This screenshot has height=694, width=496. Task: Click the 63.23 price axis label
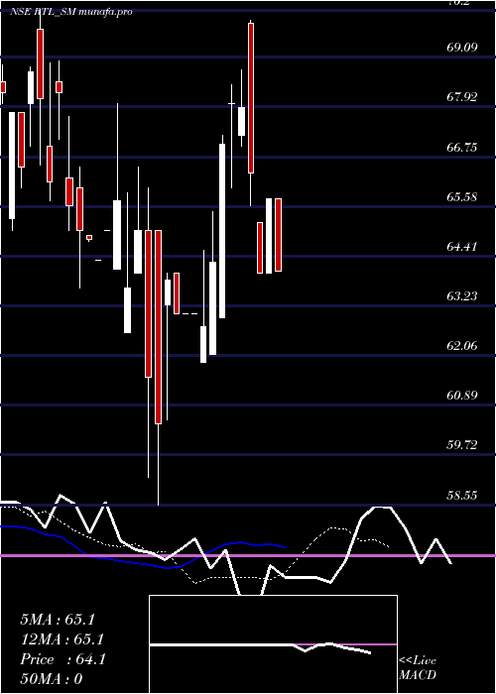click(462, 296)
